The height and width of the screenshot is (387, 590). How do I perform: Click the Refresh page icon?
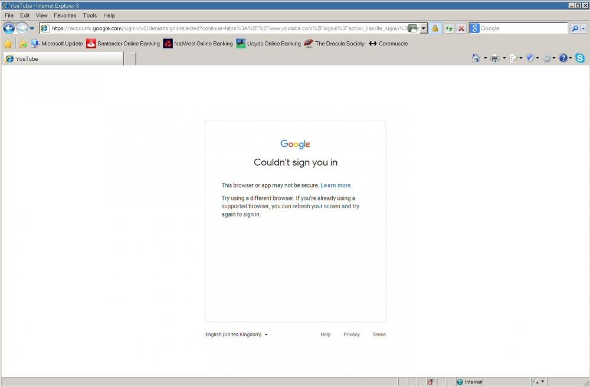[449, 28]
